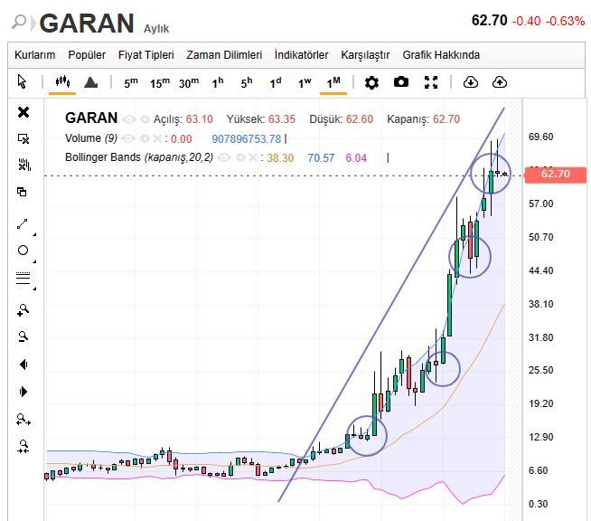Switch to candlestick chart type
This screenshot has height=521, width=591.
(62, 81)
